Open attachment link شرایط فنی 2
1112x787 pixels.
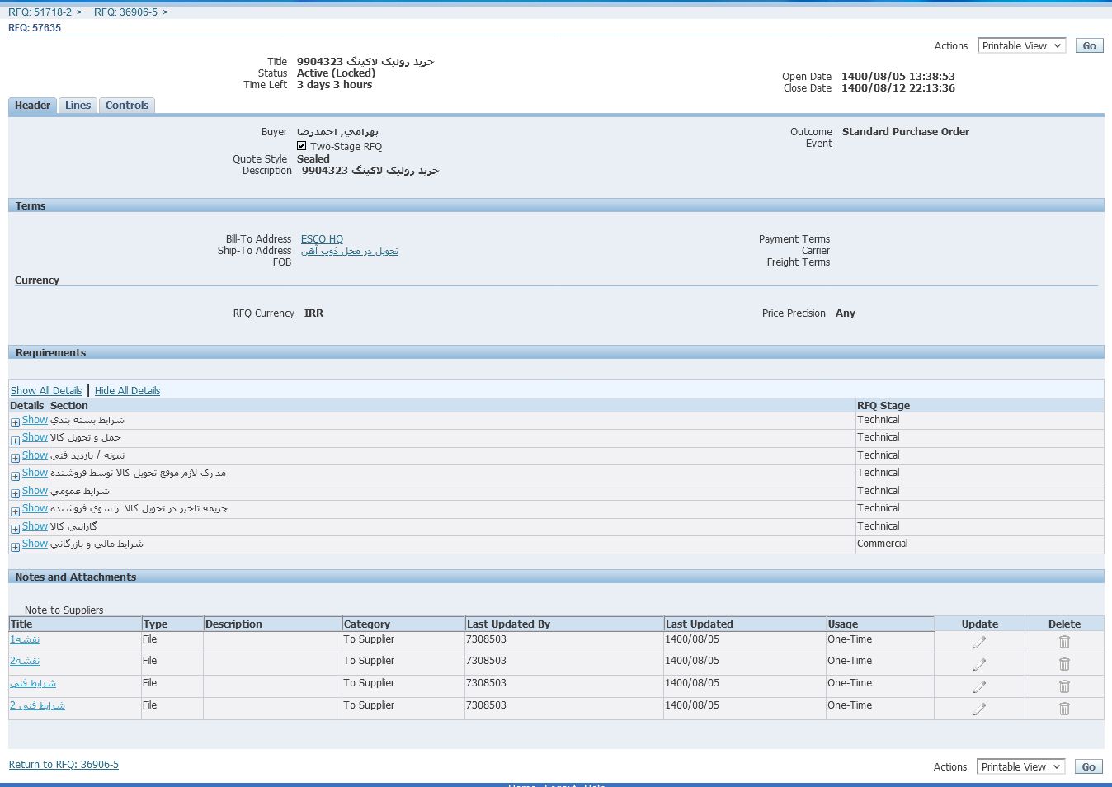(37, 705)
